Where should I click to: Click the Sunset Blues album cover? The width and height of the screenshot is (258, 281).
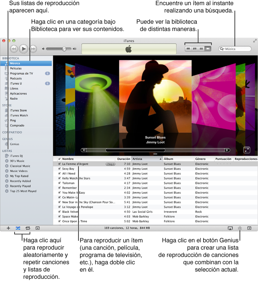tap(155, 96)
